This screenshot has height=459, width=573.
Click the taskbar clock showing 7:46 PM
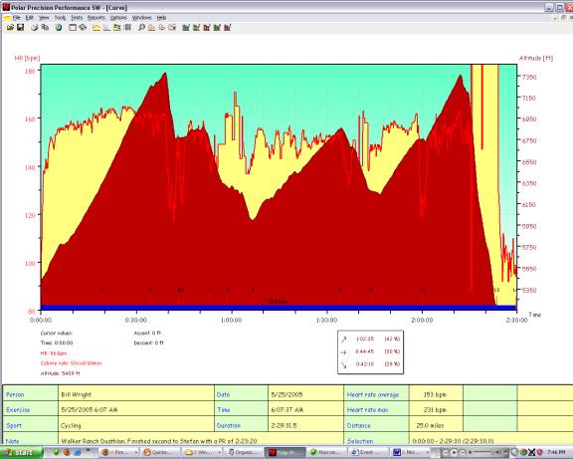tap(556, 452)
